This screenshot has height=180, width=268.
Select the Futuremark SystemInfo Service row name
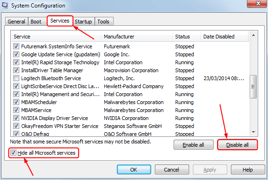tap(57, 46)
